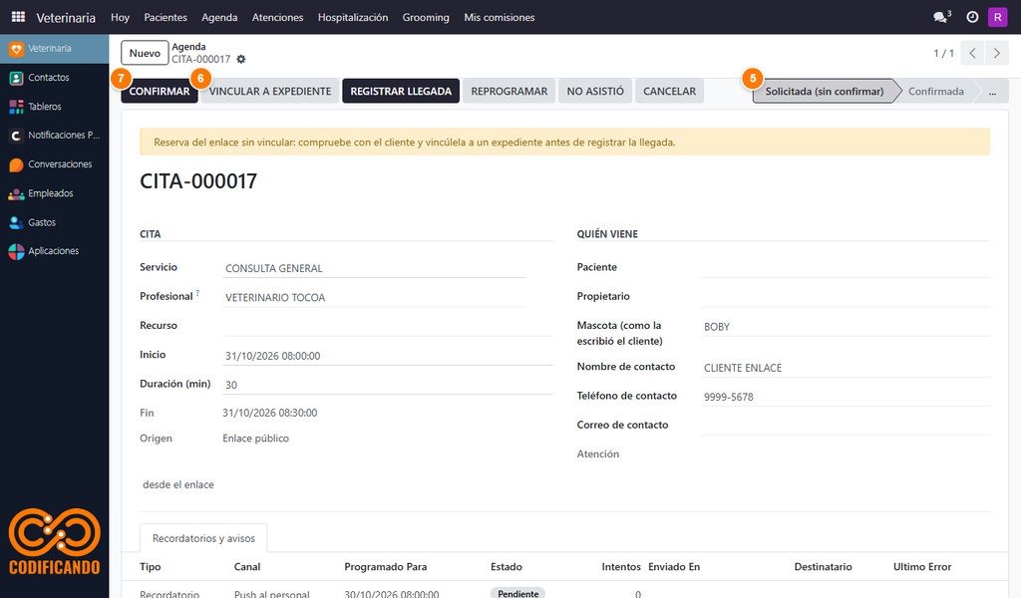Open Veterinaria app in sidebar
Screen dimensions: 1021x598
coord(55,49)
